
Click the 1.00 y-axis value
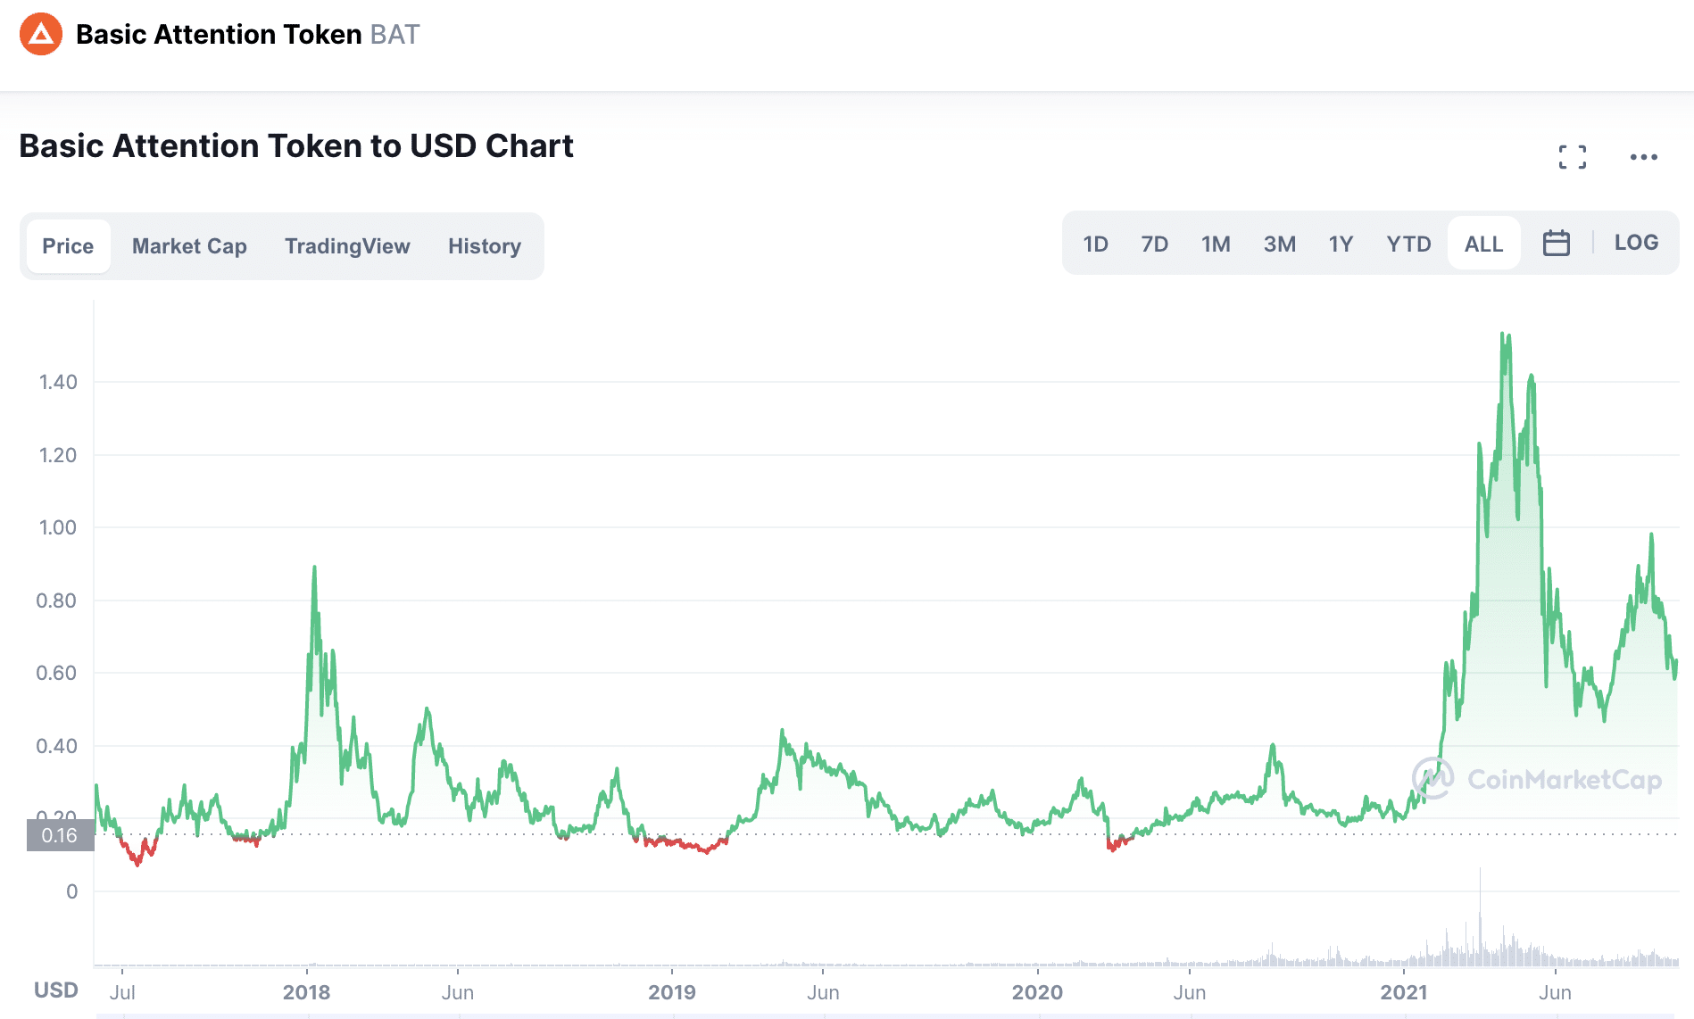[x=58, y=527]
